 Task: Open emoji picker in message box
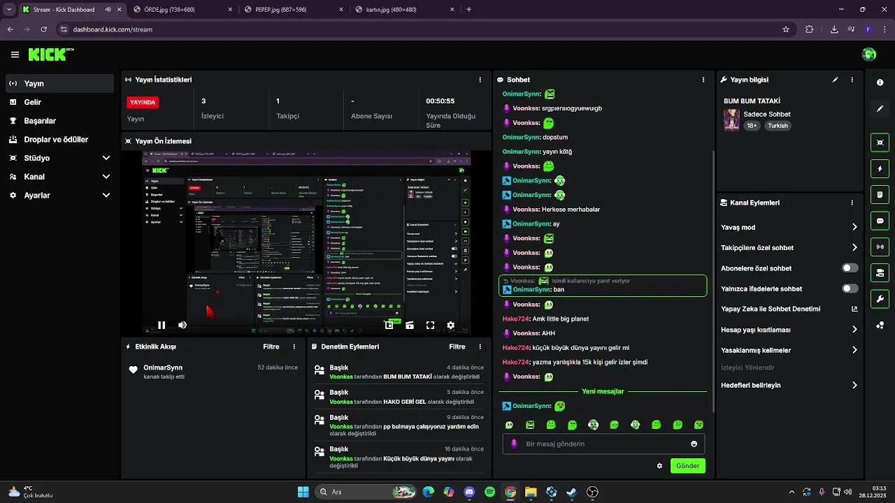tap(694, 444)
